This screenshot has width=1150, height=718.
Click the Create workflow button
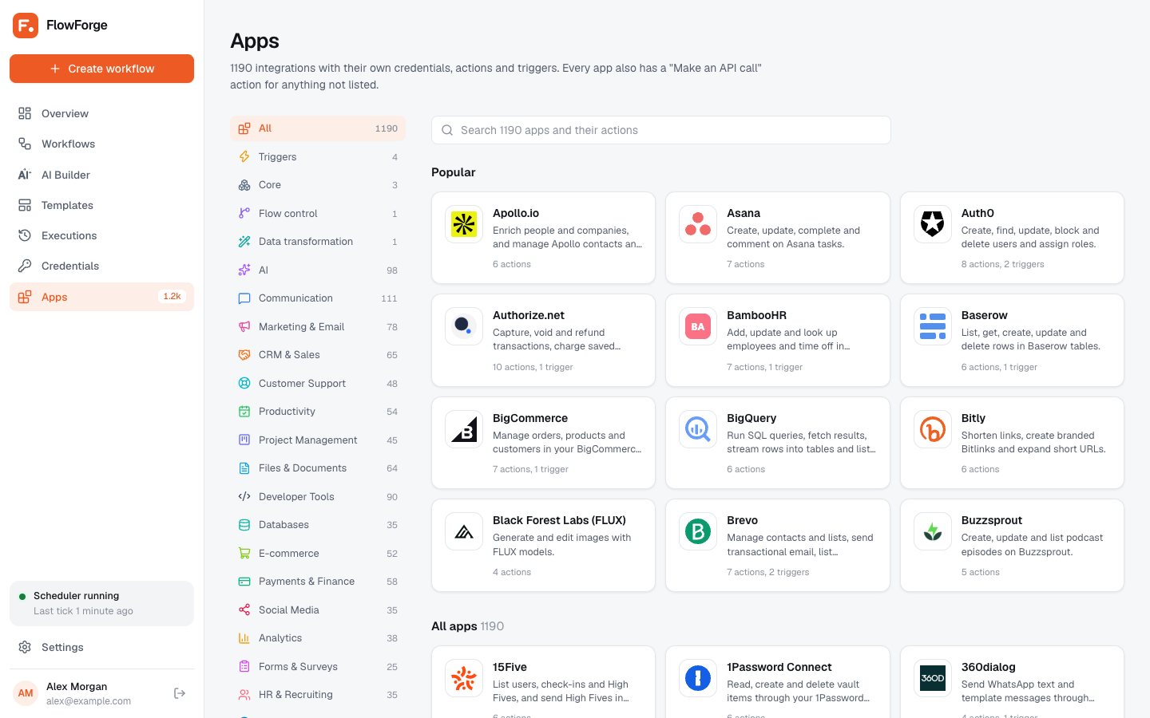pos(101,69)
